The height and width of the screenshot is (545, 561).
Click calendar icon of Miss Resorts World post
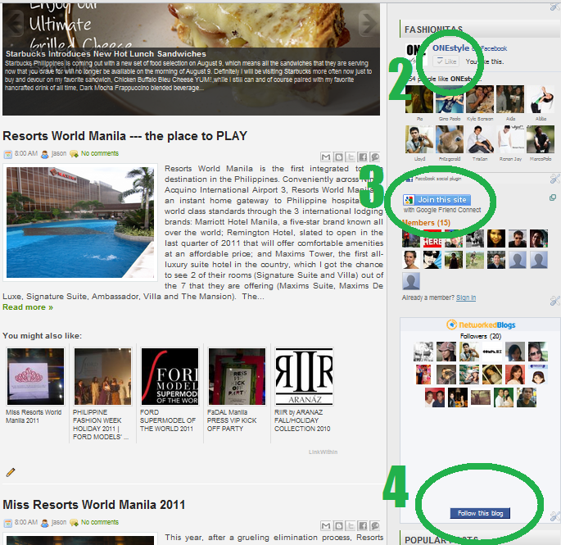point(8,523)
